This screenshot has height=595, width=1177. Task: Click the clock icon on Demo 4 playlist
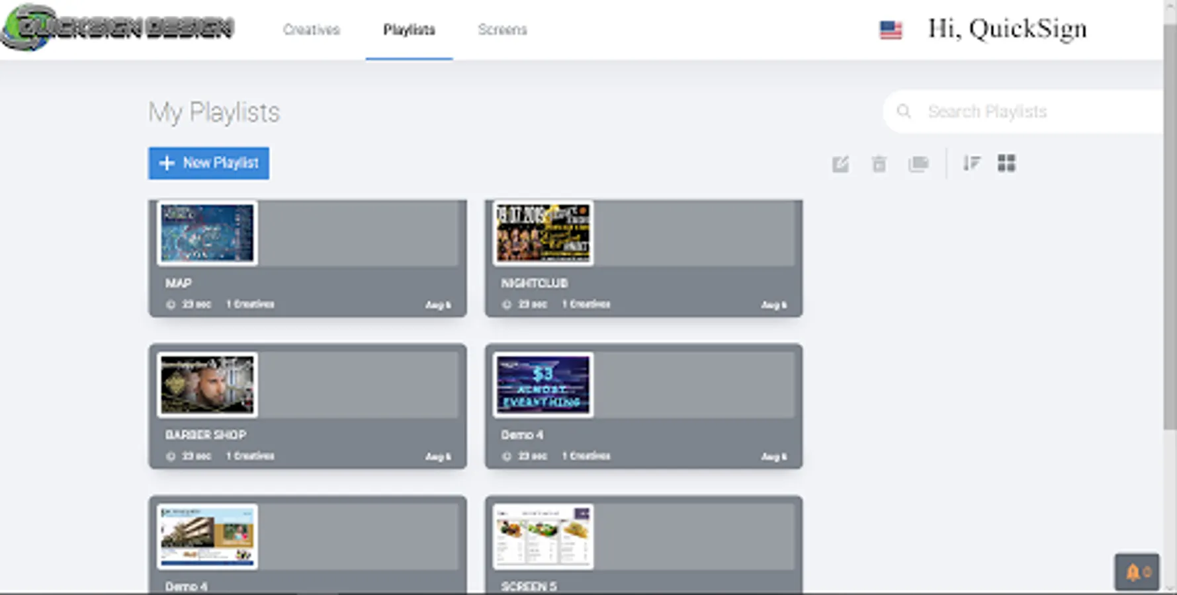(x=507, y=456)
